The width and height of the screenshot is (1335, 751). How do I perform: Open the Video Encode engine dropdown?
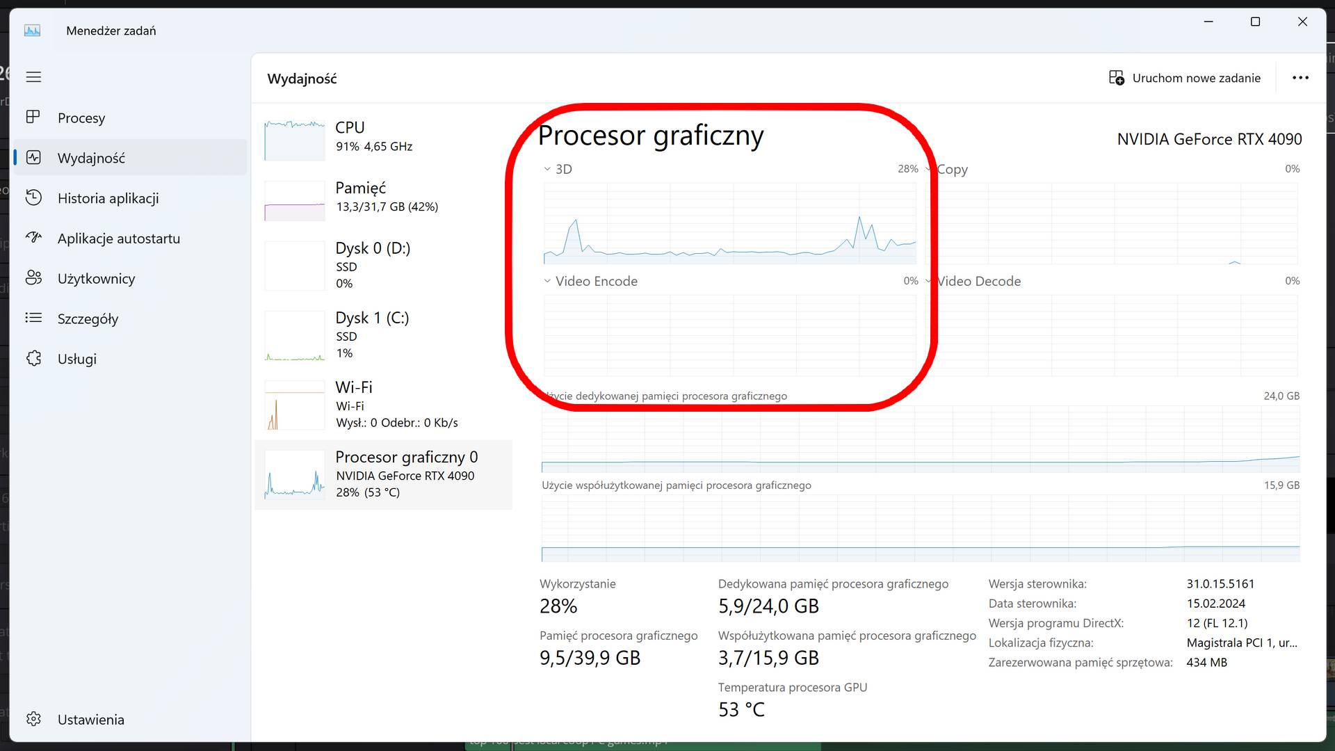tap(547, 281)
